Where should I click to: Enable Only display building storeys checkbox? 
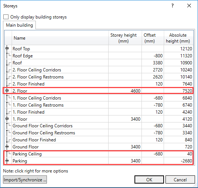click(6, 17)
